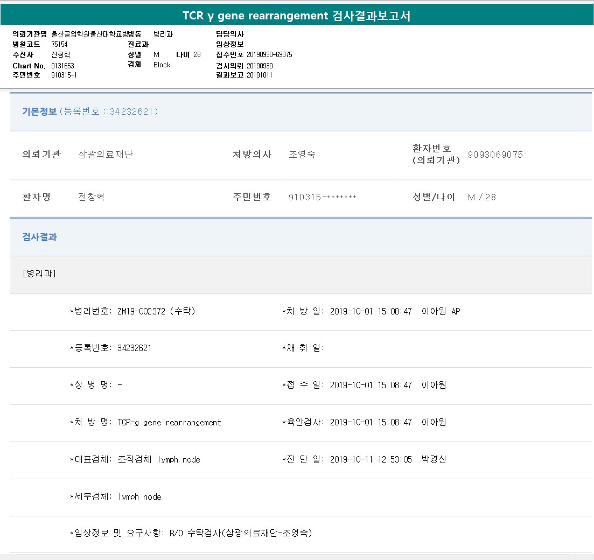Select the 검사결과 section header
The width and height of the screenshot is (594, 560).
click(x=39, y=237)
